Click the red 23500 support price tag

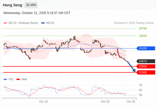(x=146, y=66)
